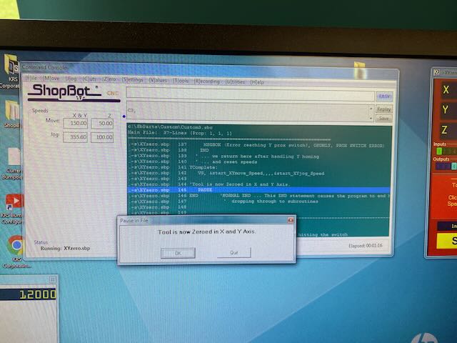
Task: Click the Save button
Action: coord(383,119)
